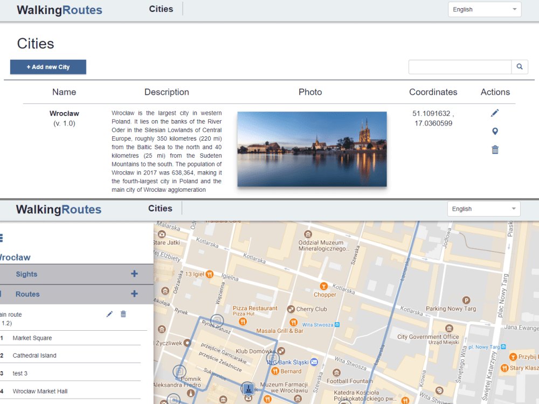Delete the main route with trash icon
Viewport: 539px width, 404px height.
(x=123, y=314)
